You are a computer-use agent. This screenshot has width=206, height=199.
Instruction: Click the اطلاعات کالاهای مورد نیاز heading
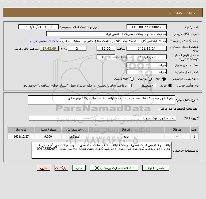pos(179,109)
